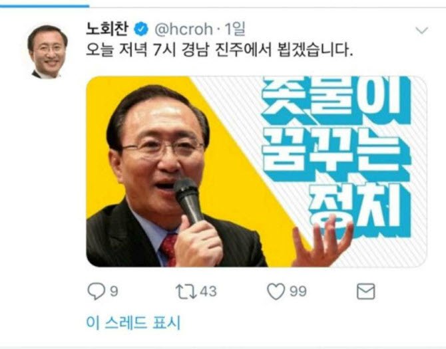Like the tweet with the heart icon
This screenshot has width=446, height=349.
pyautogui.click(x=276, y=291)
